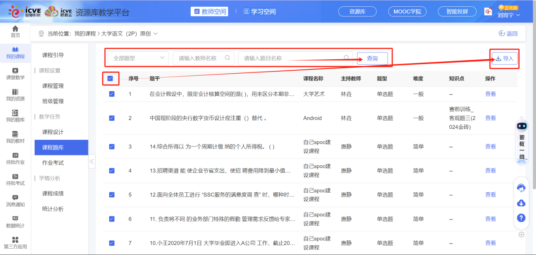Open 待批作业 sidebar icon
The width and height of the screenshot is (536, 255).
click(15, 155)
